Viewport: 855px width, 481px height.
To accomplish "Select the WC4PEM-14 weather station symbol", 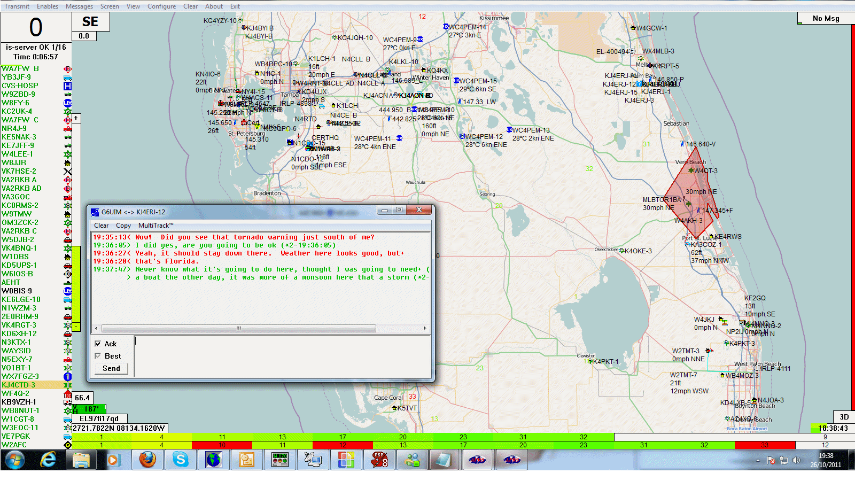I will click(445, 26).
